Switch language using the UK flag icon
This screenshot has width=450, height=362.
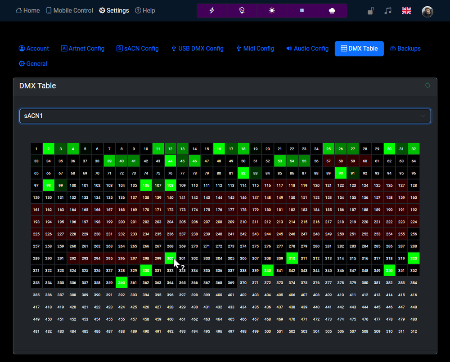[x=406, y=10]
